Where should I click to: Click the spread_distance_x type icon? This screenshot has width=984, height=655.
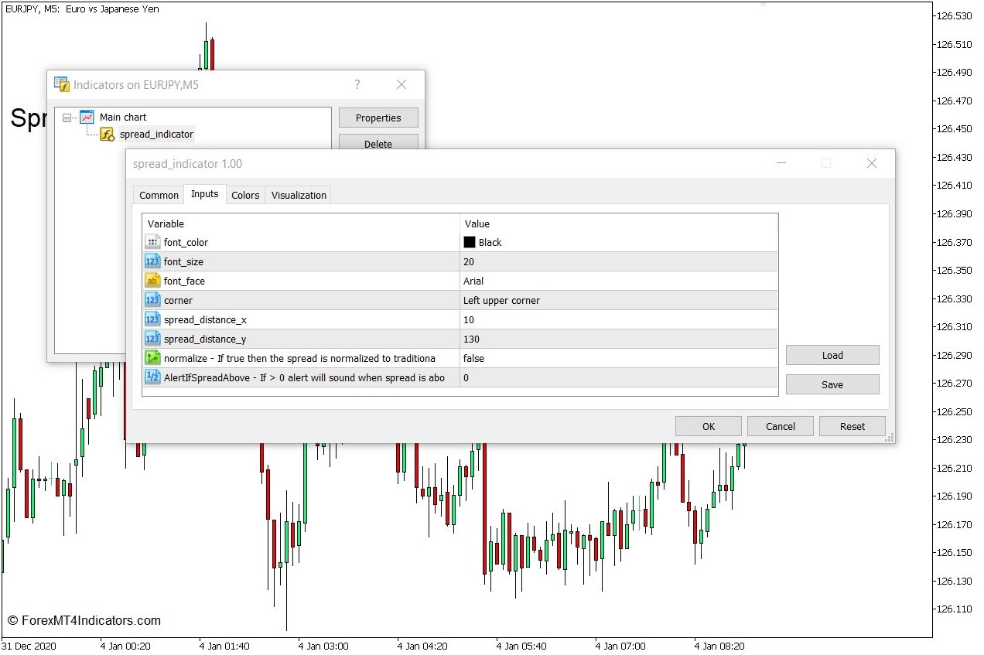pos(152,319)
